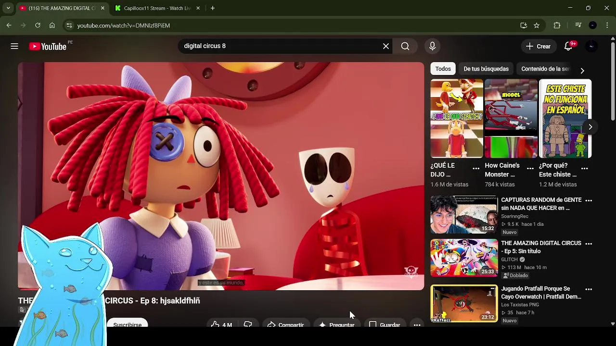The image size is (616, 346).
Task: Go to browser home page
Action: (x=52, y=25)
